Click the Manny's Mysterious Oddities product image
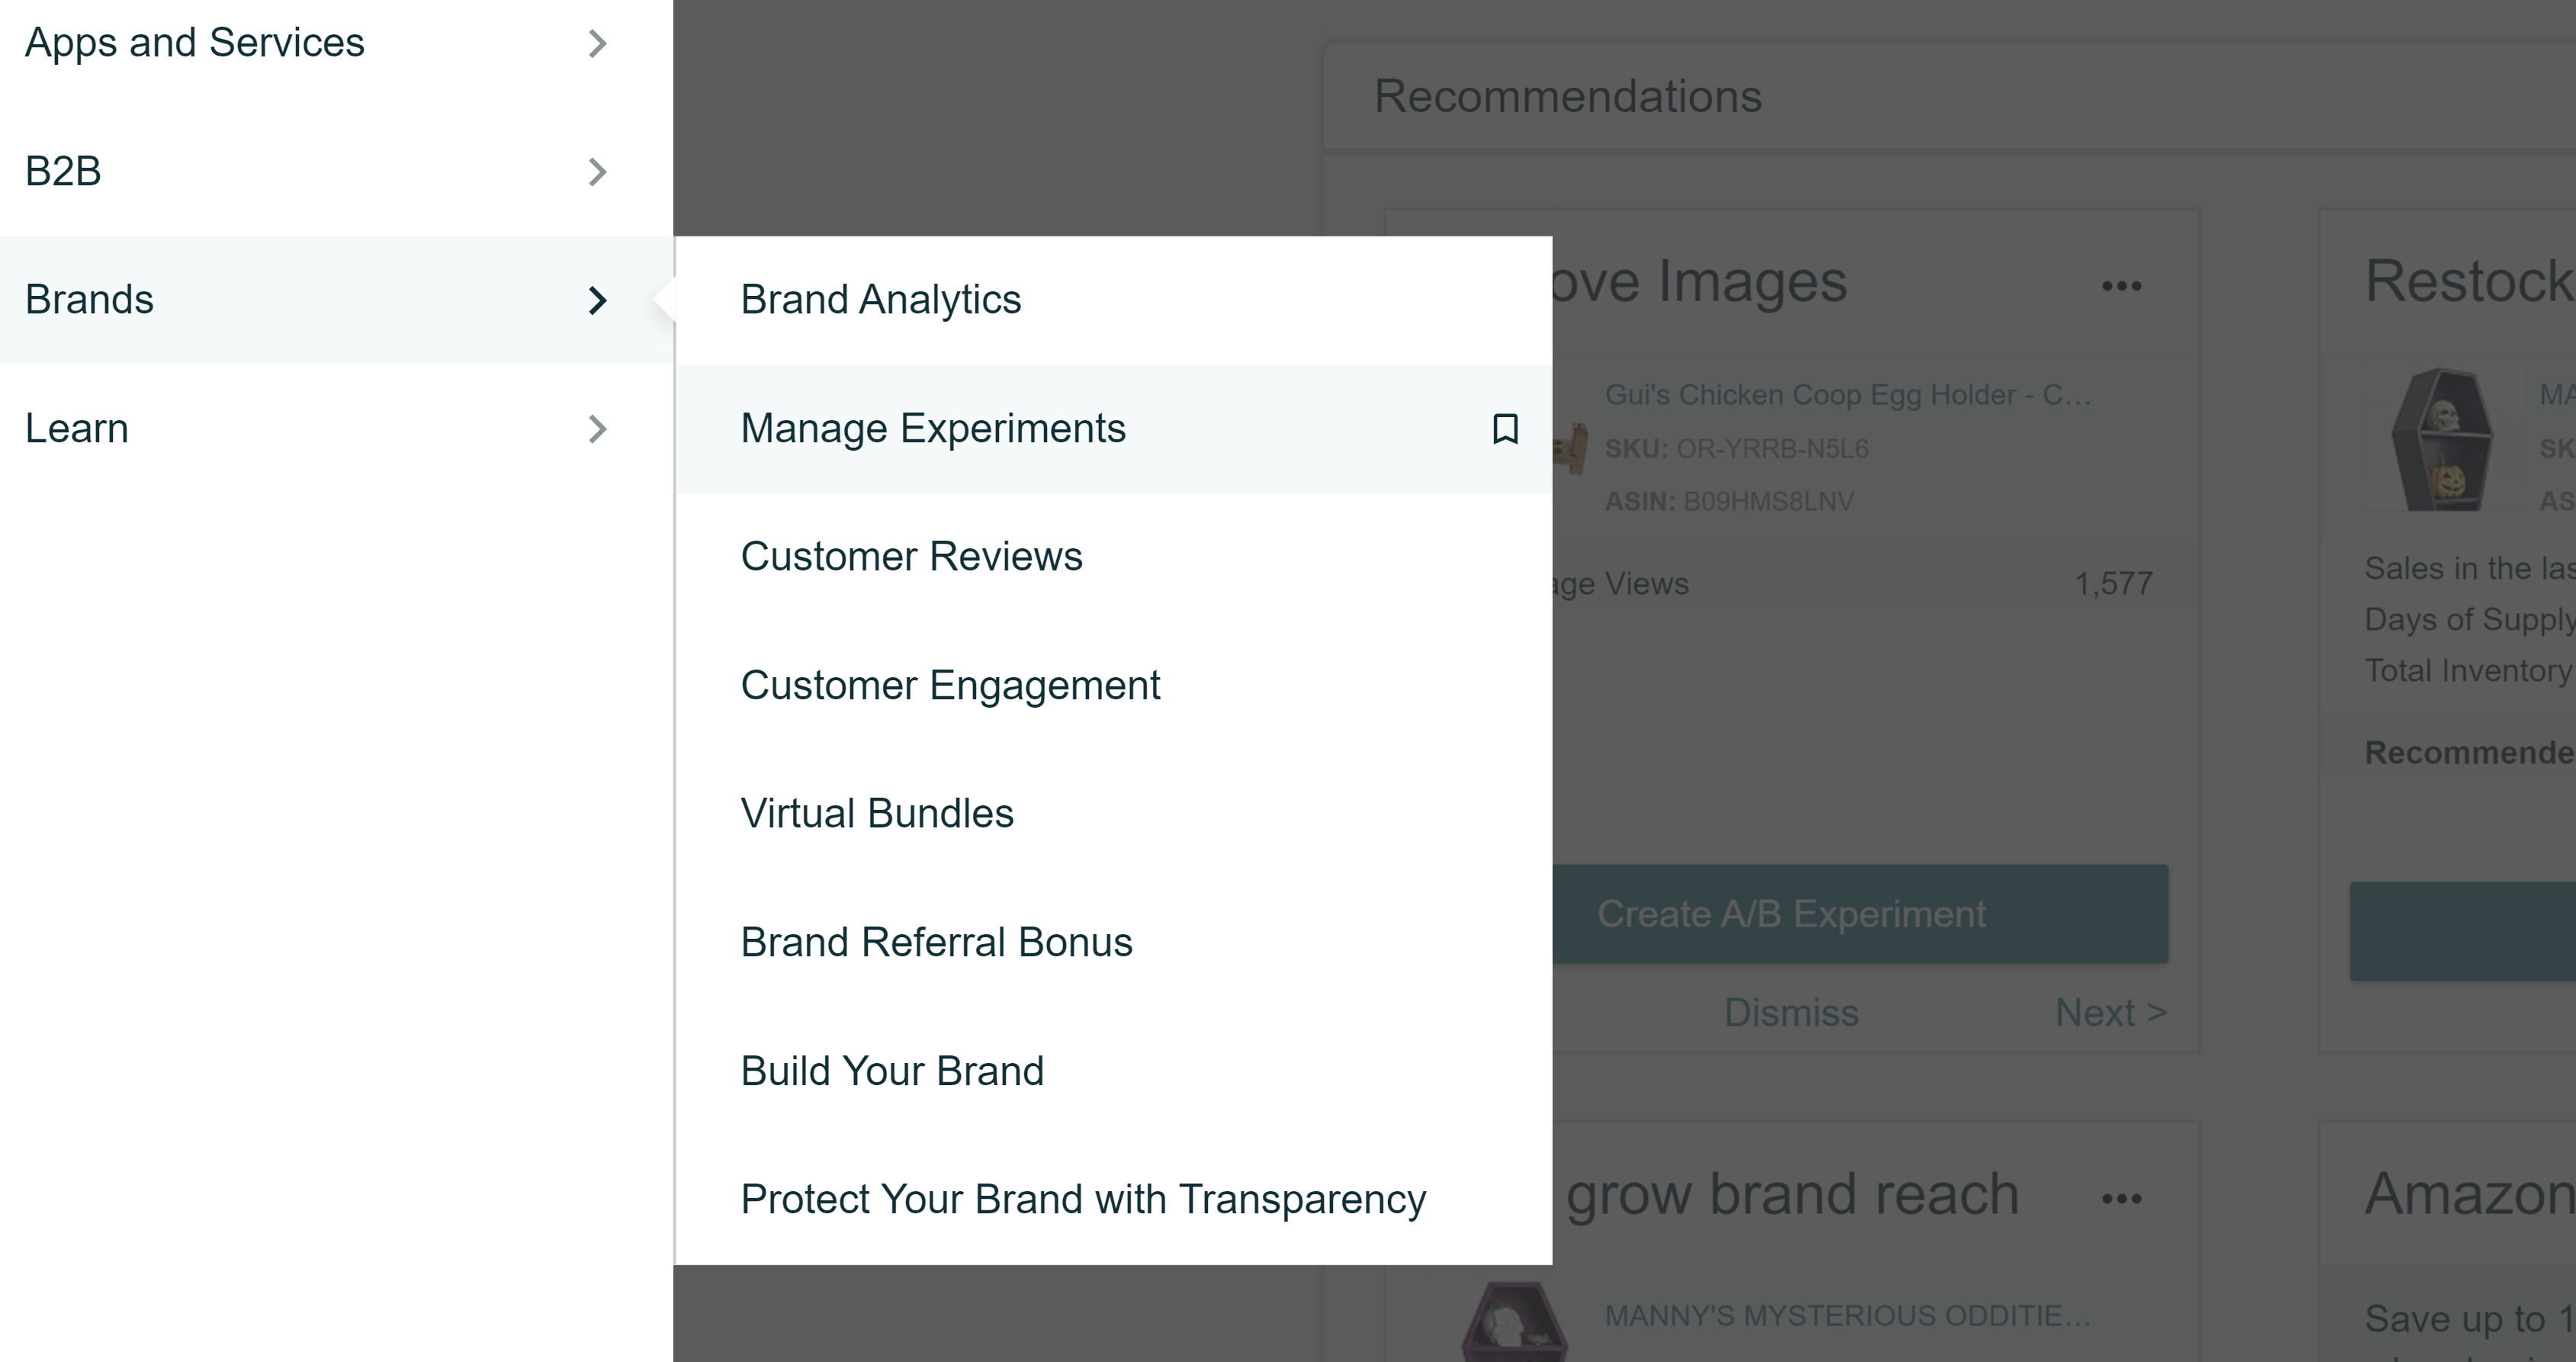The height and width of the screenshot is (1362, 2576). coord(1514,1321)
